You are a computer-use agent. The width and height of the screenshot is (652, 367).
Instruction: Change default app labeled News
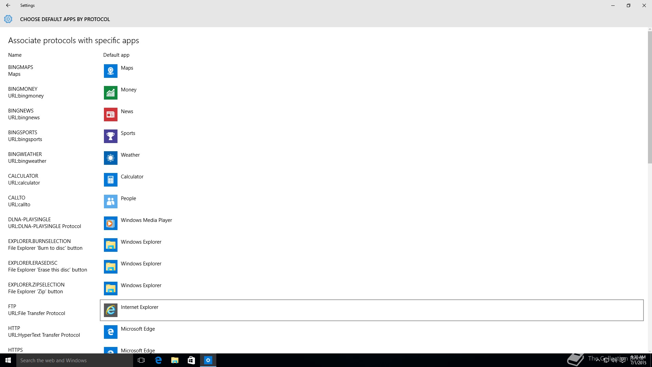(127, 111)
